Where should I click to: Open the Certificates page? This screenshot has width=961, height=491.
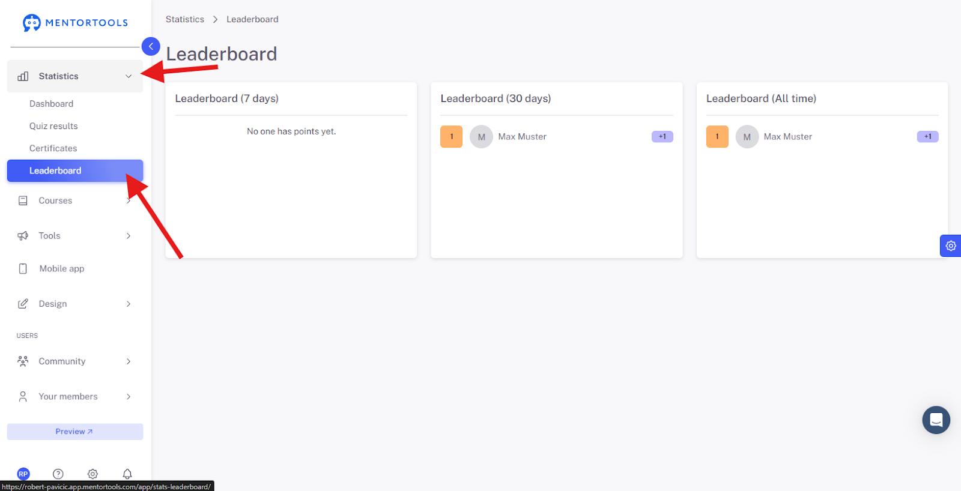click(x=53, y=148)
